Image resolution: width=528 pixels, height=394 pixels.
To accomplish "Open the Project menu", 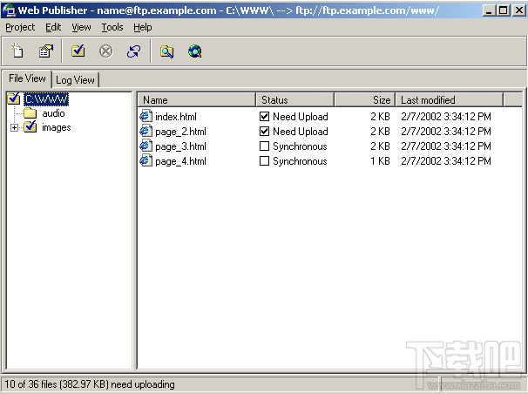I will [20, 27].
